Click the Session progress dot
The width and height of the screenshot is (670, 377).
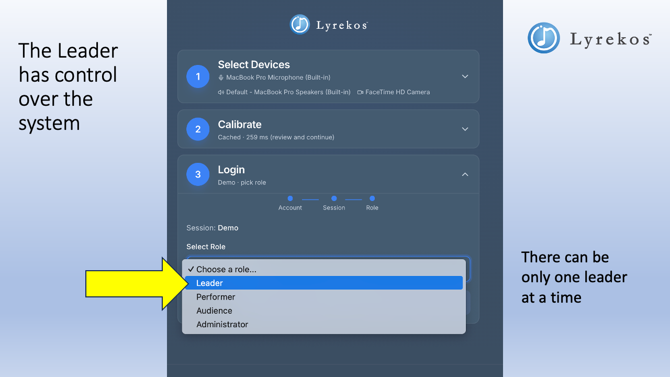(x=333, y=198)
